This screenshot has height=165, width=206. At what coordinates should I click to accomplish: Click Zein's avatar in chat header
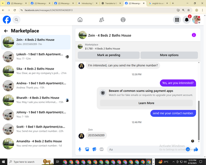(x=82, y=35)
